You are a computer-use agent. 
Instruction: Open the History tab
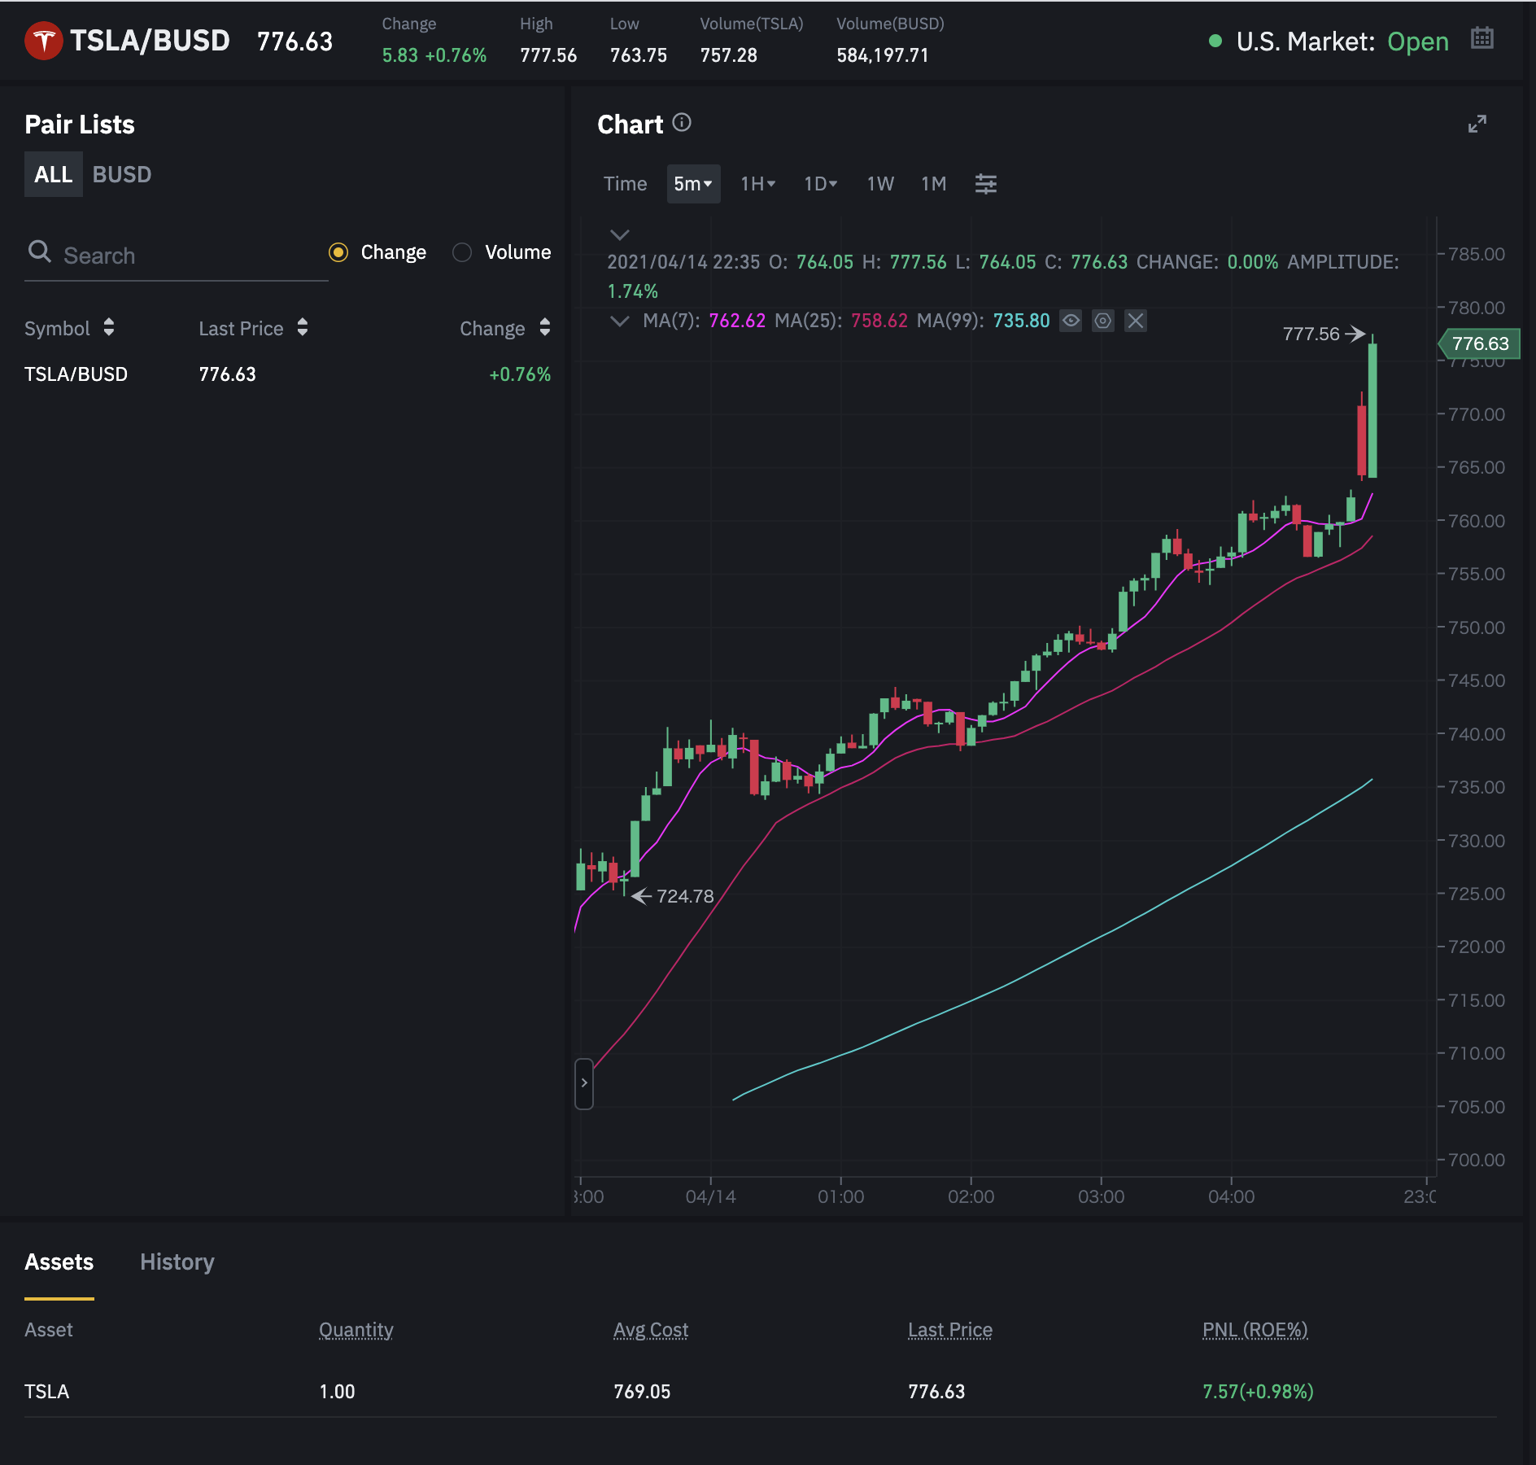coord(177,1262)
